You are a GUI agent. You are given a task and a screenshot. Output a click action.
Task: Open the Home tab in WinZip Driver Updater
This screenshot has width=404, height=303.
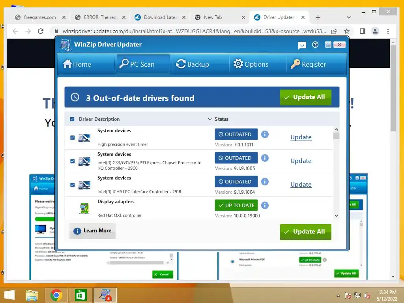click(77, 64)
